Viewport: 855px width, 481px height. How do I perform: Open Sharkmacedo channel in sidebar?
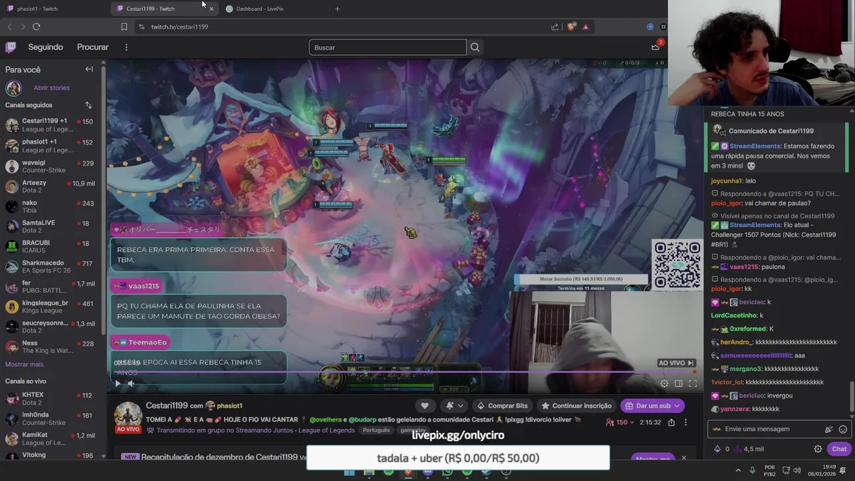tap(51, 267)
